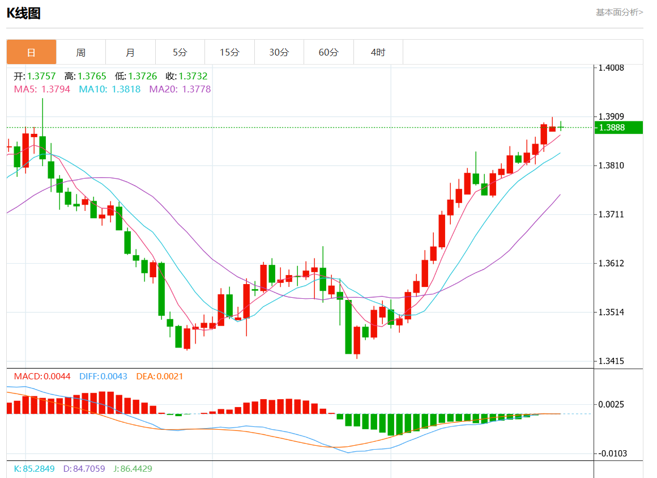
Task: Open the 基本面分析 link
Action: (x=619, y=12)
